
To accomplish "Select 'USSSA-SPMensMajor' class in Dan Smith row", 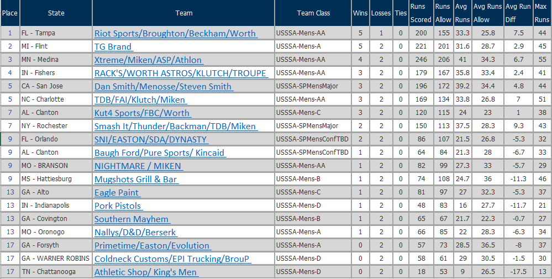I will (x=313, y=86).
